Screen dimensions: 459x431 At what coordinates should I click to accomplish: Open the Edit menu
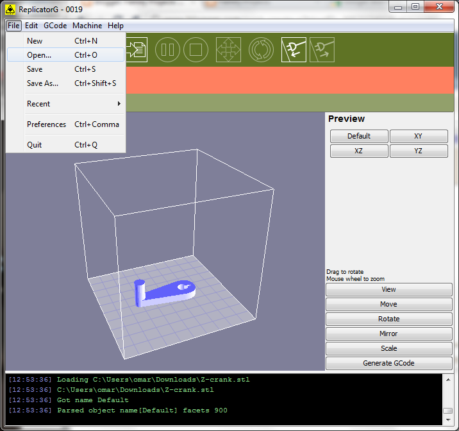(x=31, y=26)
